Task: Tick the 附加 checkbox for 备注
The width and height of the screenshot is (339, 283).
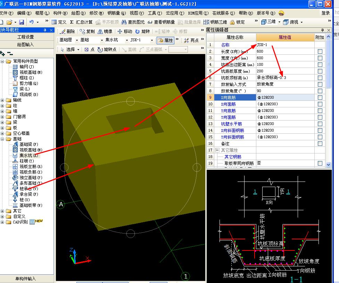Action: pyautogui.click(x=320, y=143)
